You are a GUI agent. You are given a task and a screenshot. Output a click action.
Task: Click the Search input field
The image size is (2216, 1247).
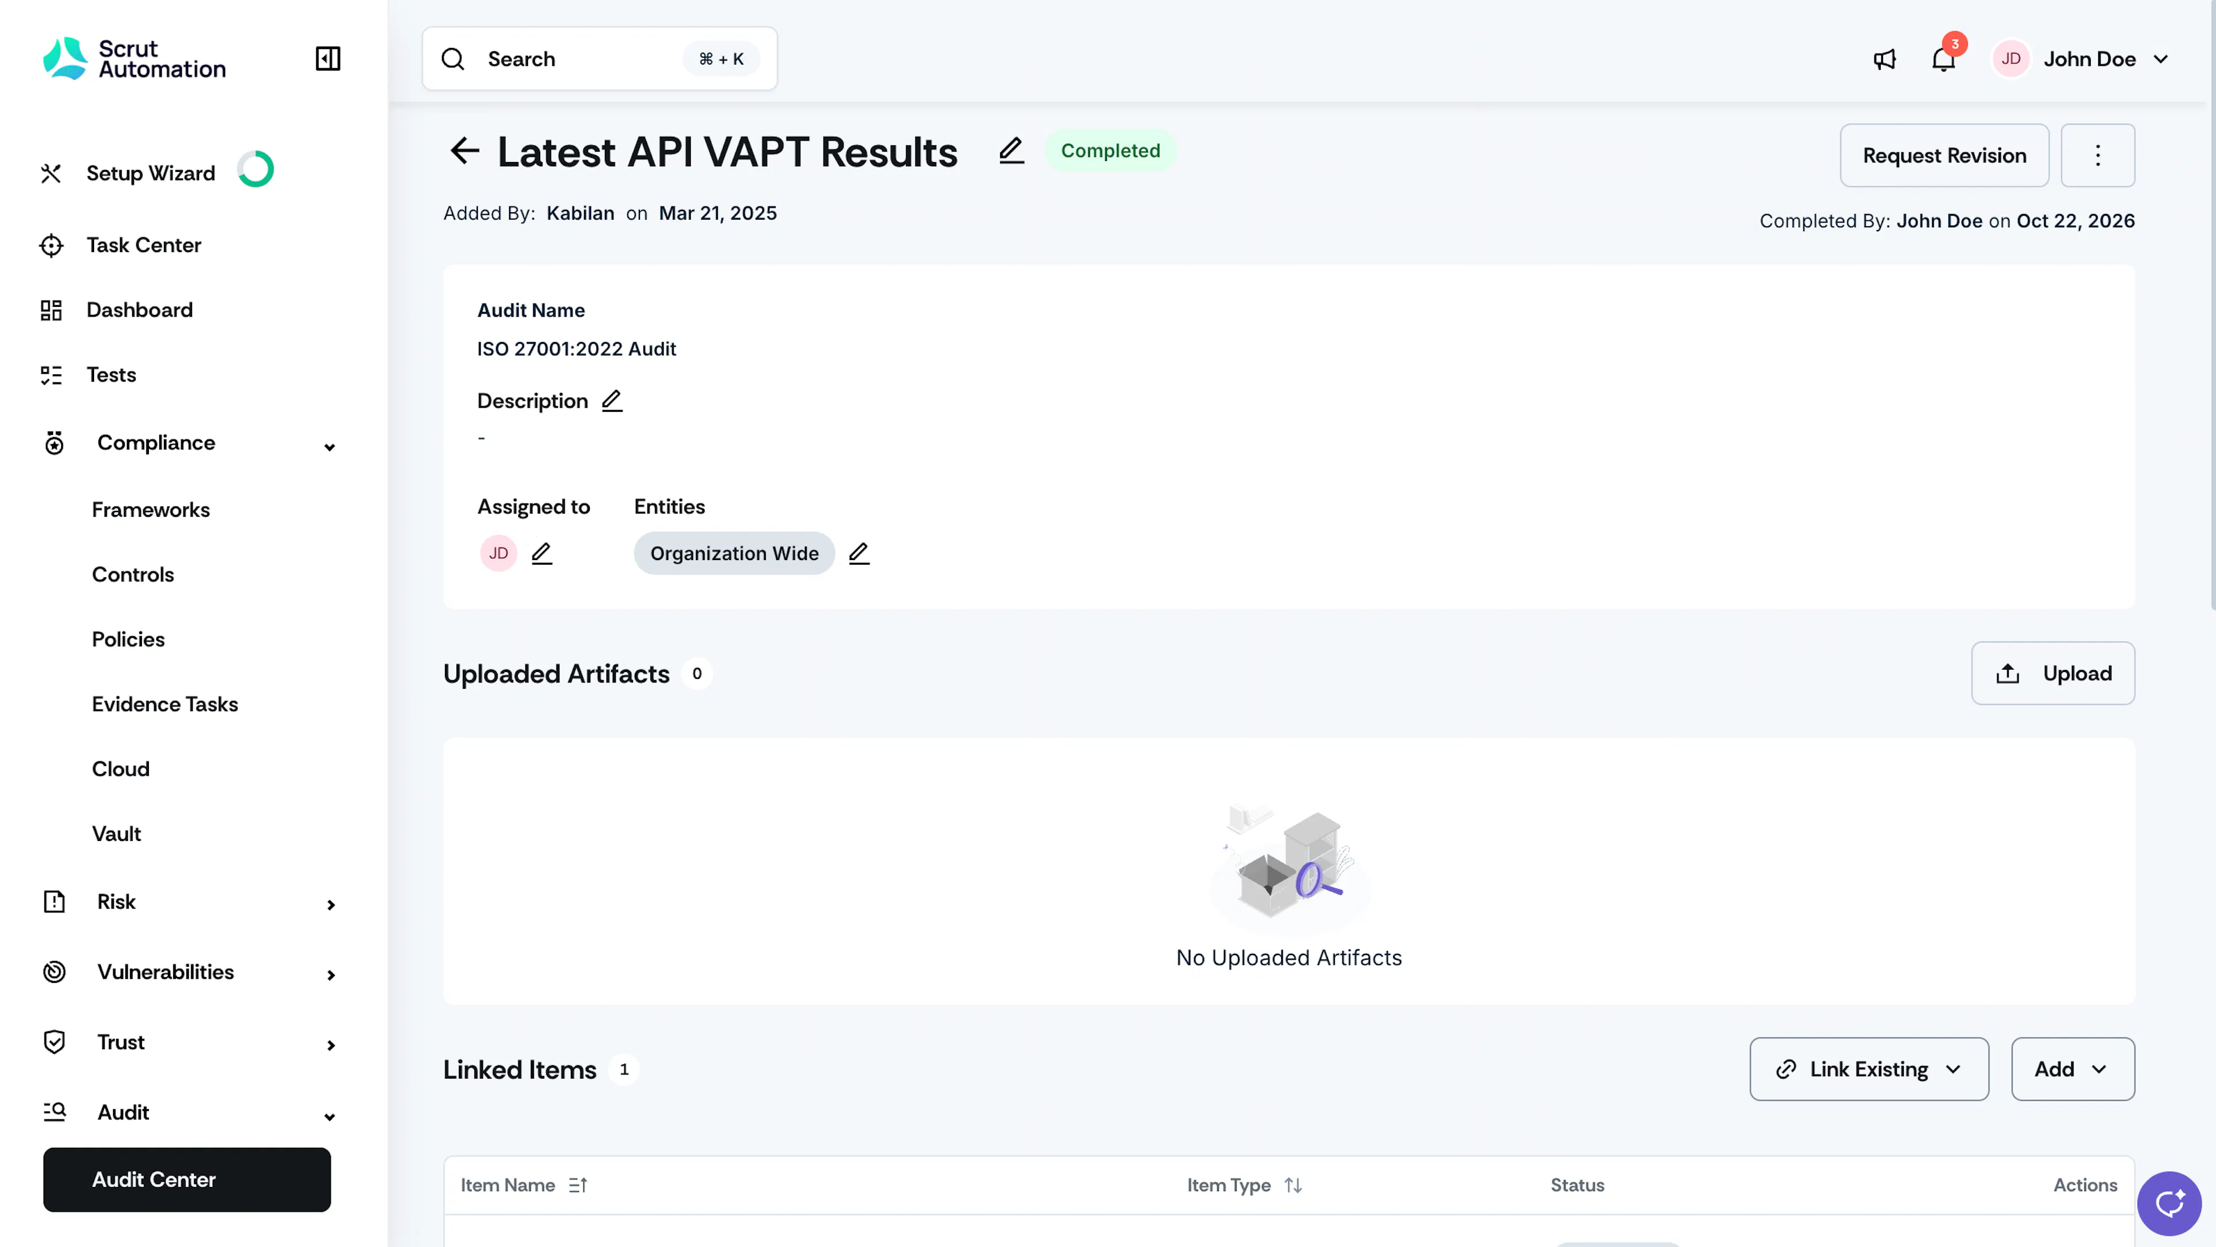click(x=600, y=58)
